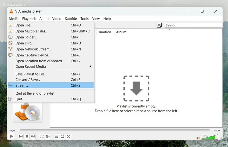
Task: Open the Video menu
Action: 57,19
